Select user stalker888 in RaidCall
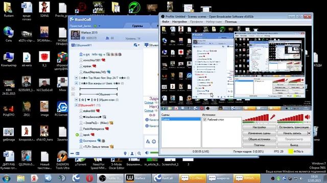This screenshot has width=327, height=183. point(89,111)
